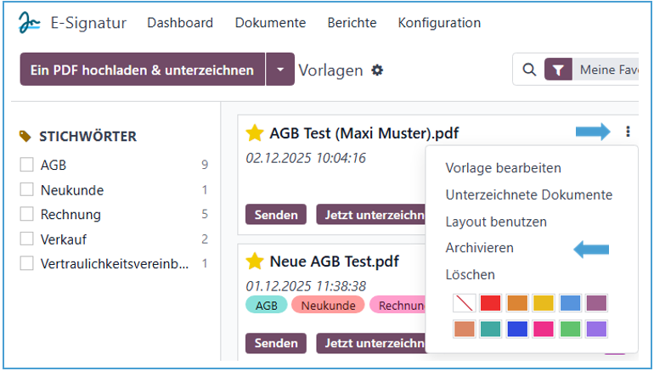Check the Neukunde filter checkbox
This screenshot has width=654, height=371.
[27, 189]
